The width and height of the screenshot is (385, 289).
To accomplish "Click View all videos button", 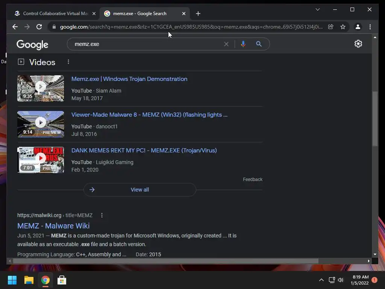I will 140,190.
